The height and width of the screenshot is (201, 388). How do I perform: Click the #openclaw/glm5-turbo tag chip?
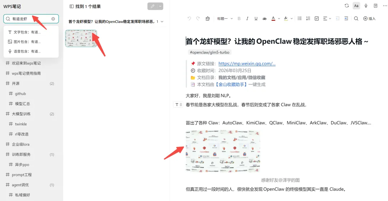click(209, 52)
